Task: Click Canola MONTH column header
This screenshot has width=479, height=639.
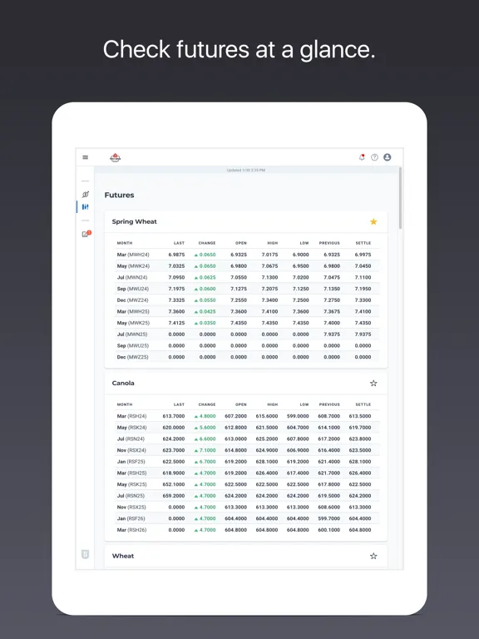Action: coord(125,404)
